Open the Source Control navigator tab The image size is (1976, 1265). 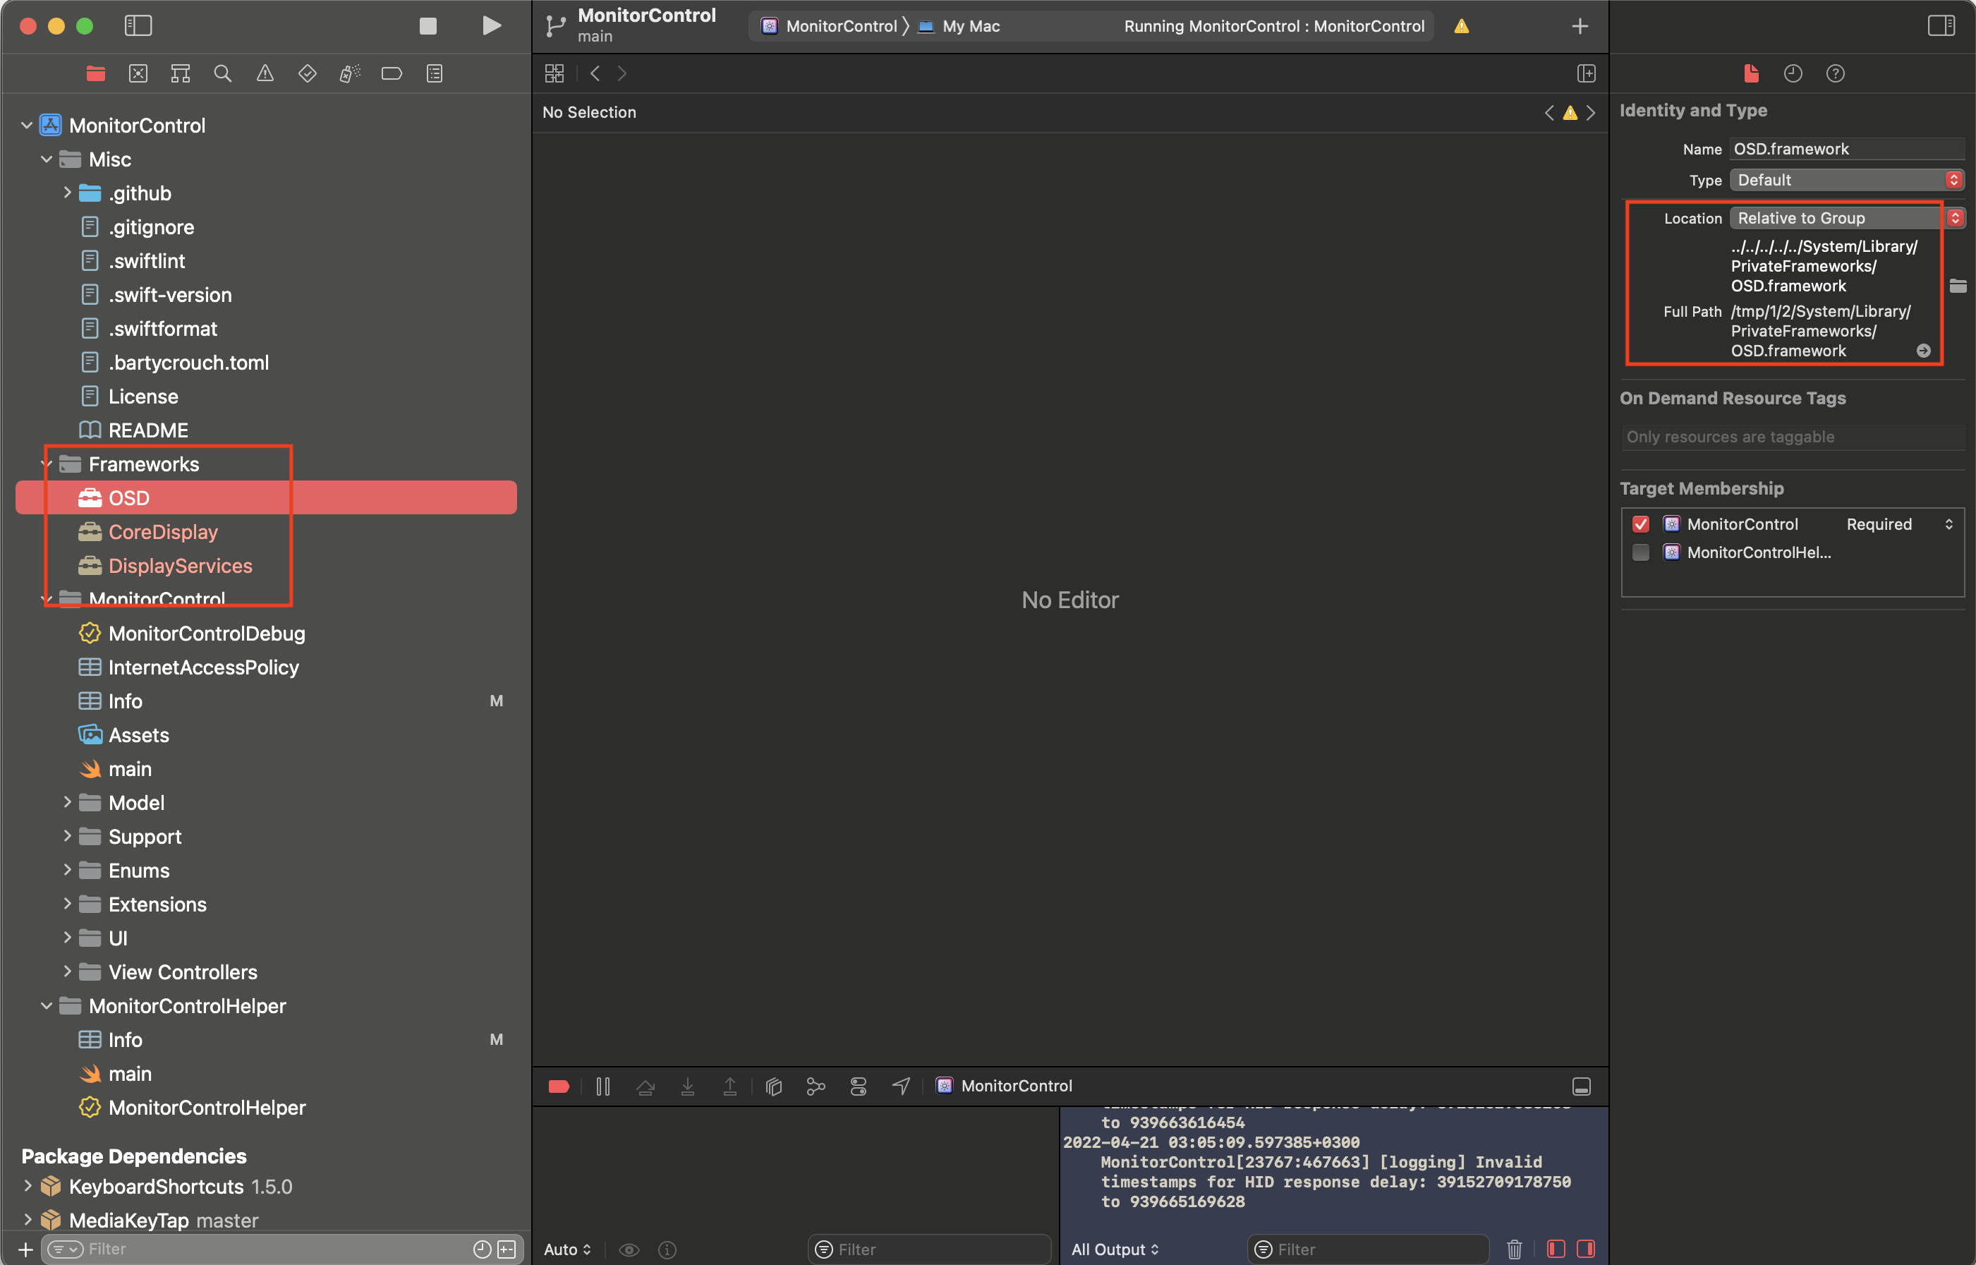(138, 74)
